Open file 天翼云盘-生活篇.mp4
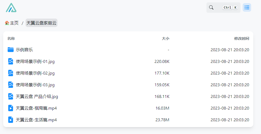Image resolution: width=261 pixels, height=134 pixels. pyautogui.click(x=36, y=120)
